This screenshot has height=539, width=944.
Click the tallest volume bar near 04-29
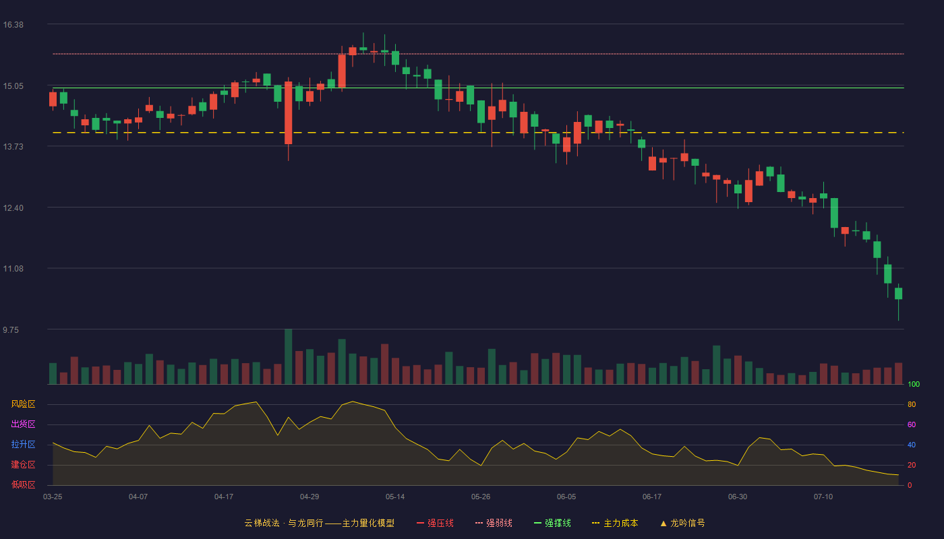pos(288,356)
